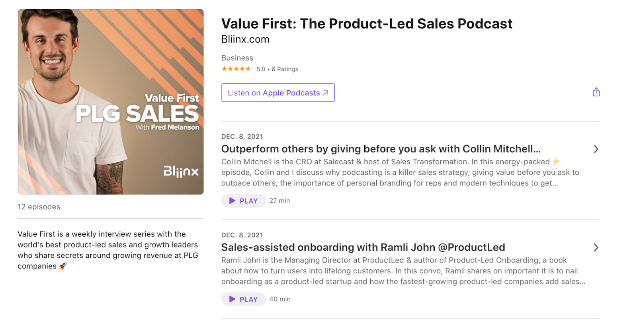Expand the Collin Mitchell episode chevron
The height and width of the screenshot is (321, 637).
pyautogui.click(x=596, y=149)
